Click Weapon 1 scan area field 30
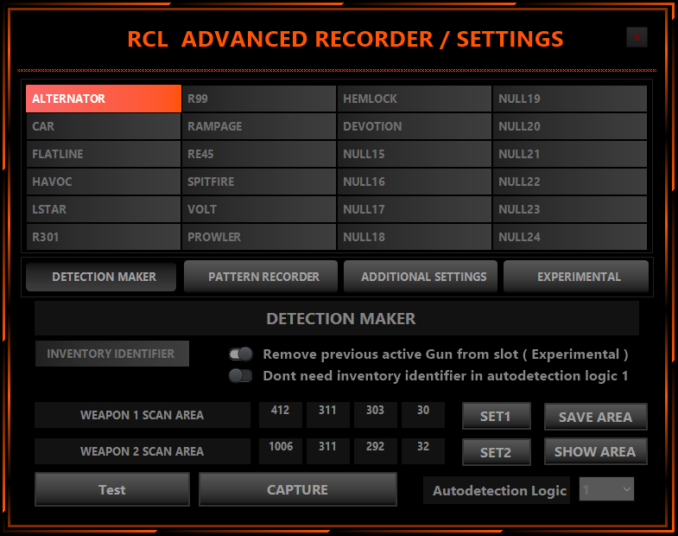Image resolution: width=678 pixels, height=536 pixels. [x=423, y=414]
